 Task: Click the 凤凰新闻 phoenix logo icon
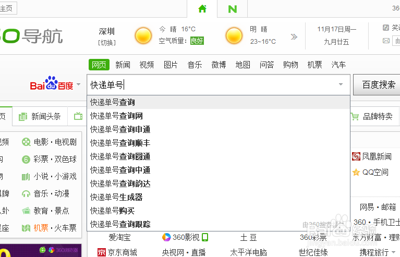(x=356, y=156)
